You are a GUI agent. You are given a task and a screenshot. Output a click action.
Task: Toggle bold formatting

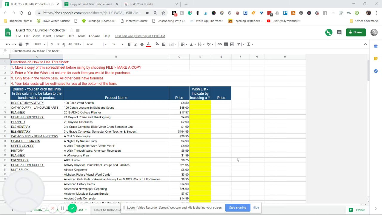(129, 44)
